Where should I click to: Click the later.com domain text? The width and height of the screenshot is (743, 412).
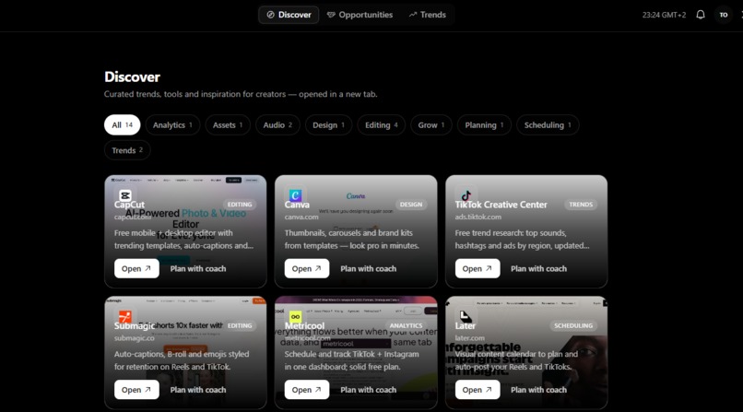click(469, 338)
